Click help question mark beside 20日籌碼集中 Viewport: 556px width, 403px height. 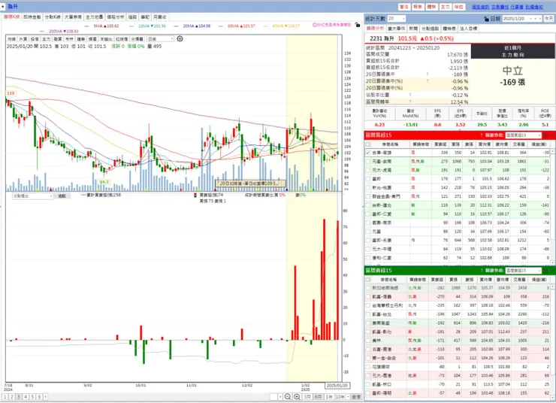click(428, 74)
